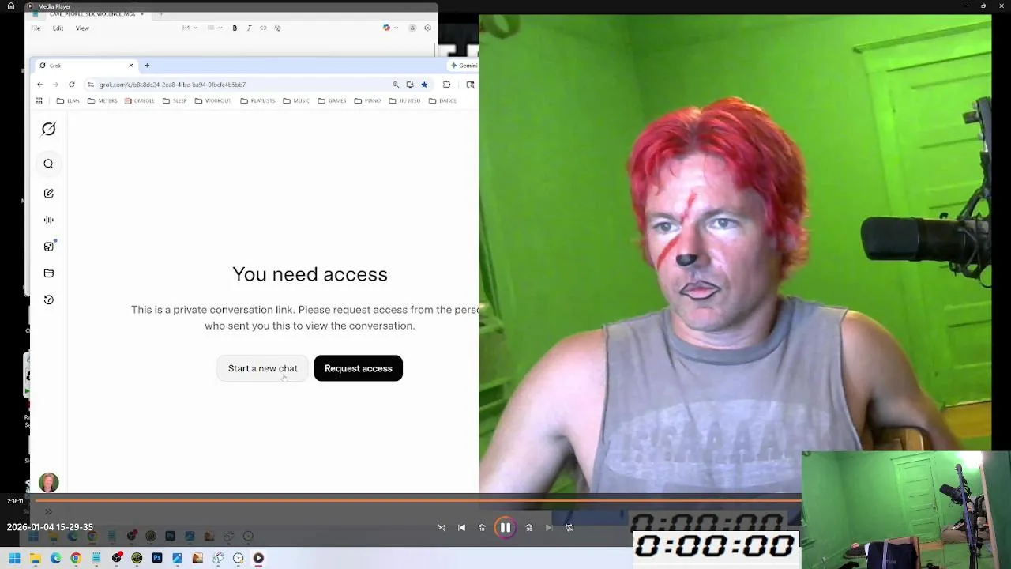Open the LLMs bookmark folder
Image resolution: width=1011 pixels, height=569 pixels.
click(x=68, y=101)
